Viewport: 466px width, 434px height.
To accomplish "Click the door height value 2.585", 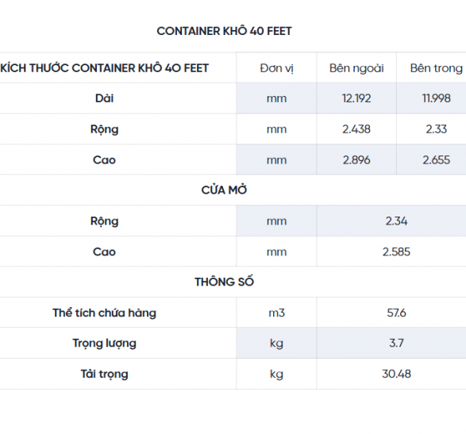I will [396, 252].
